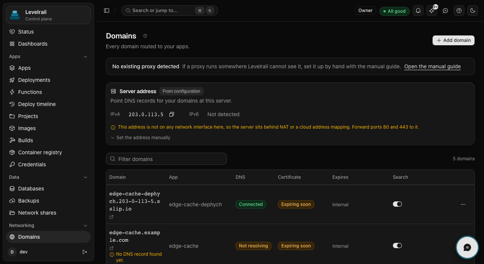Open Images in sidebar

point(48,128)
